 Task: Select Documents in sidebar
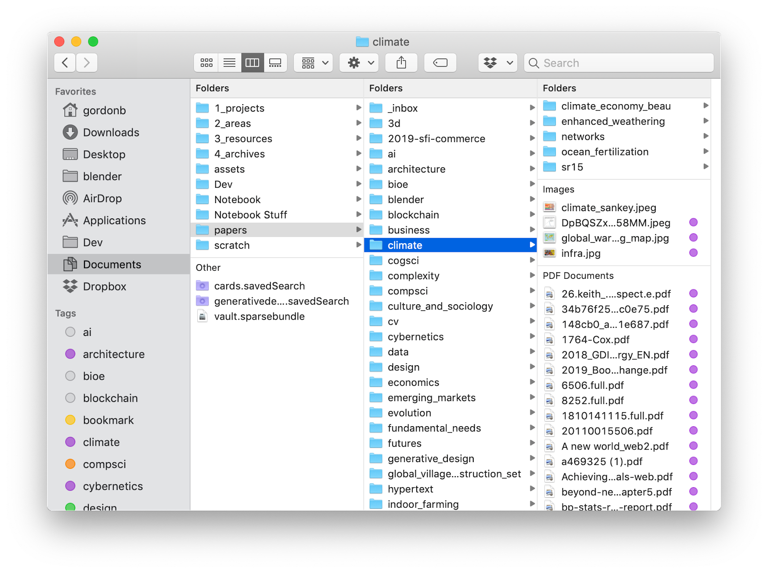119,264
